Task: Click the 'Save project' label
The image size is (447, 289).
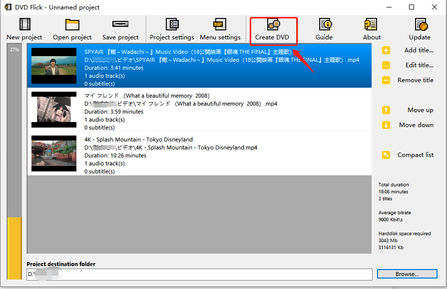Action: click(x=120, y=37)
